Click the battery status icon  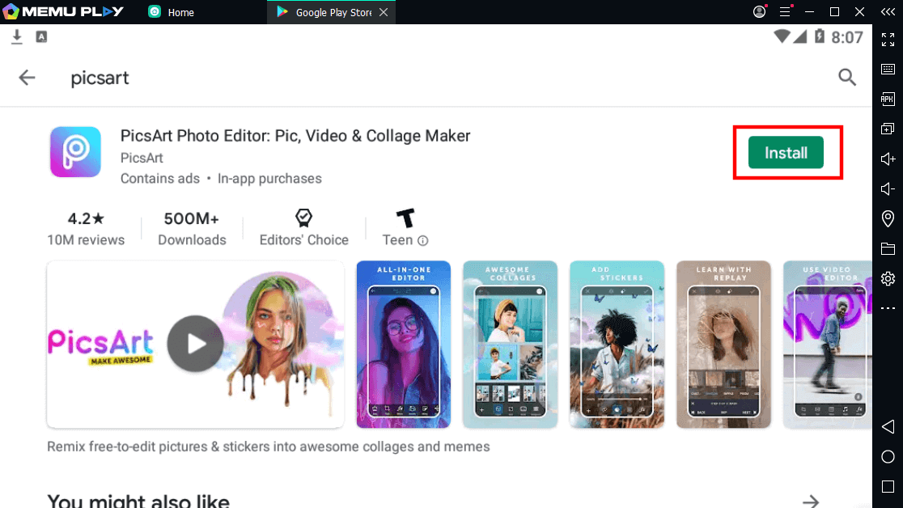819,36
